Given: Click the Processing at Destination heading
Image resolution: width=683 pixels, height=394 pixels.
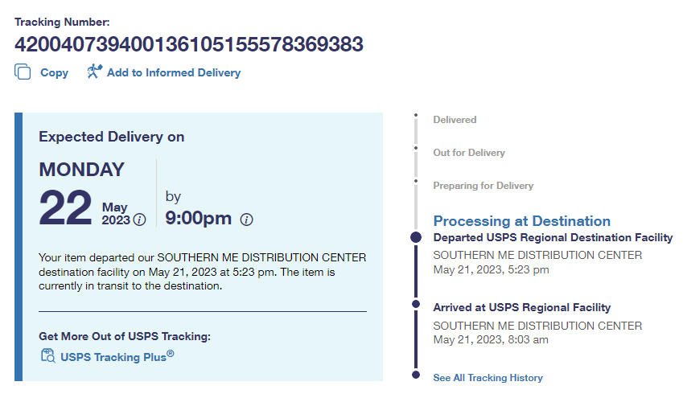Looking at the screenshot, I should coord(521,221).
